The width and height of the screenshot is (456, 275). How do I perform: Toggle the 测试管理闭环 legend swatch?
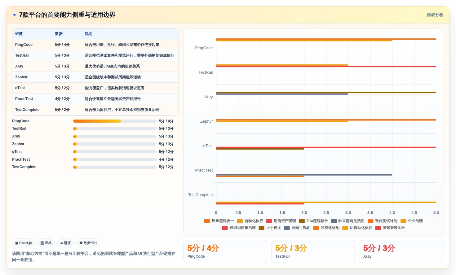point(378,228)
